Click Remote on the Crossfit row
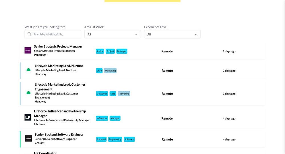This screenshot has height=154, width=285. (167, 139)
